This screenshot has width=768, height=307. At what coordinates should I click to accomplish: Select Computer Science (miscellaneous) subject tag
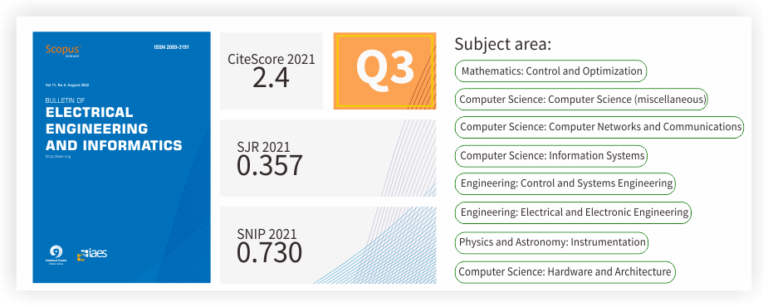tap(582, 100)
